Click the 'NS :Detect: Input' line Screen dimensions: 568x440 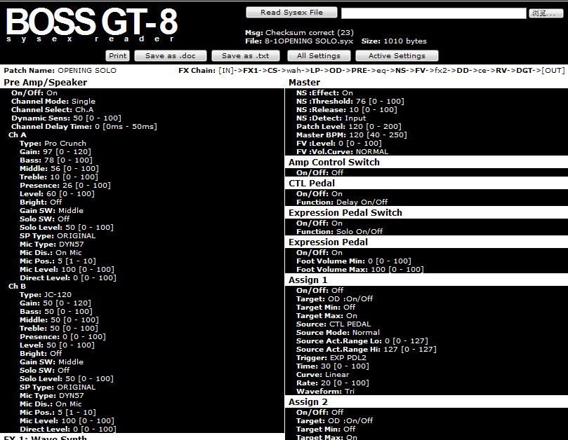click(331, 118)
